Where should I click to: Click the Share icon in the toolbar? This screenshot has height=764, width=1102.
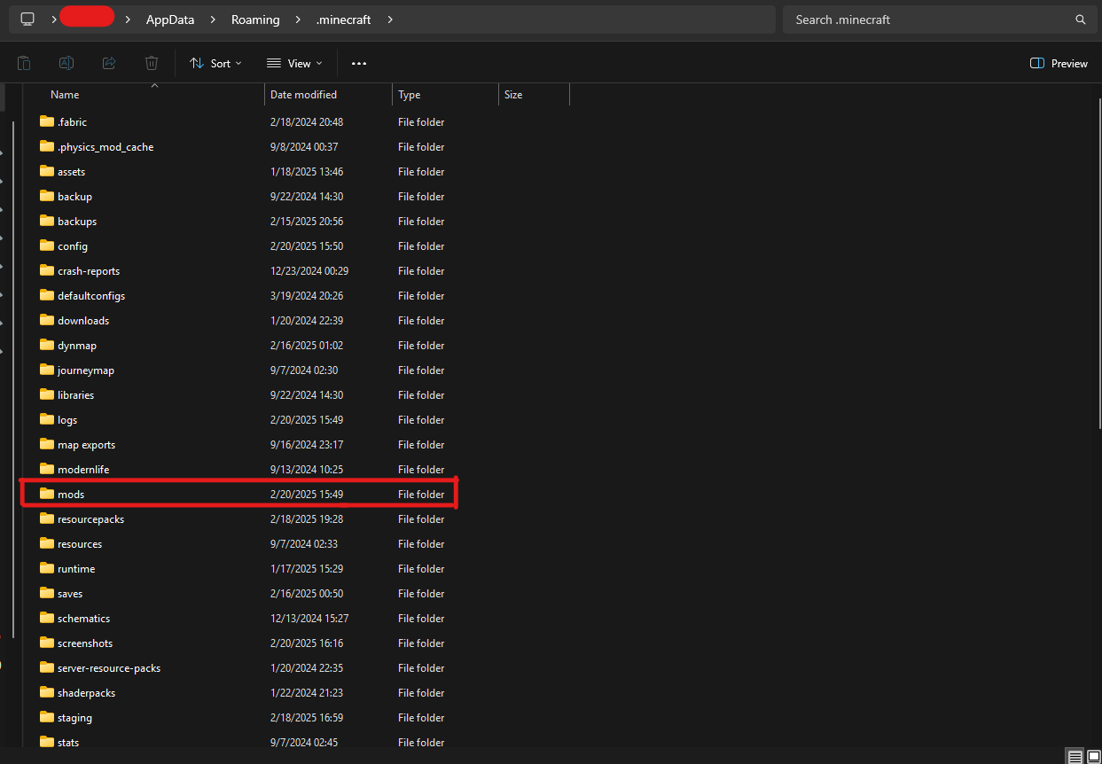coord(109,63)
